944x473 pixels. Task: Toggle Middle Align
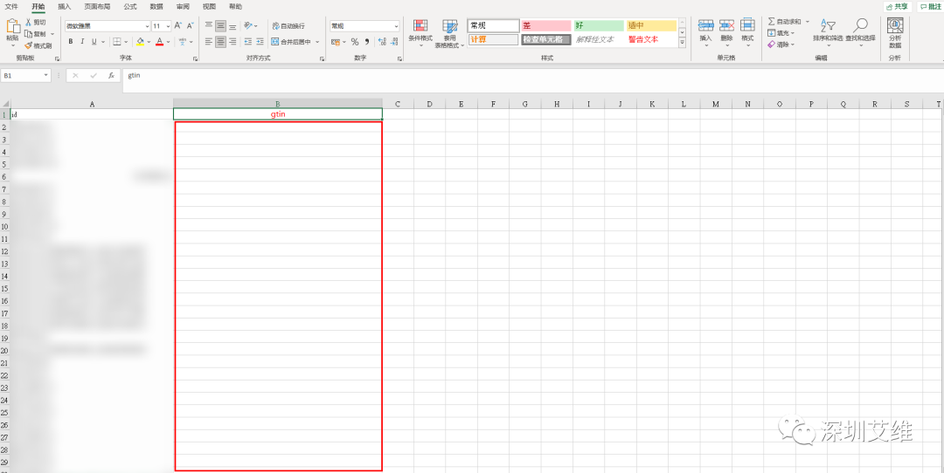pos(221,26)
